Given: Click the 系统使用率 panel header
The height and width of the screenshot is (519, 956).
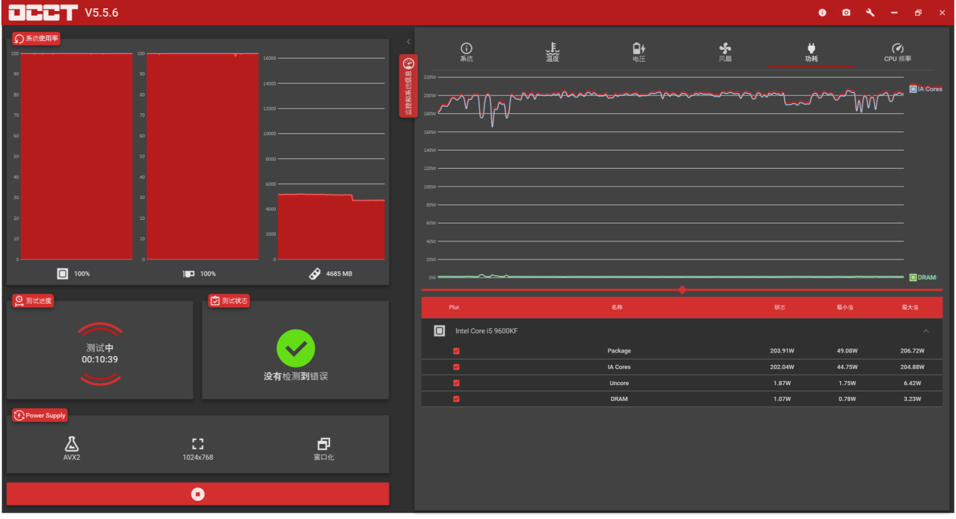Looking at the screenshot, I should pos(36,38).
